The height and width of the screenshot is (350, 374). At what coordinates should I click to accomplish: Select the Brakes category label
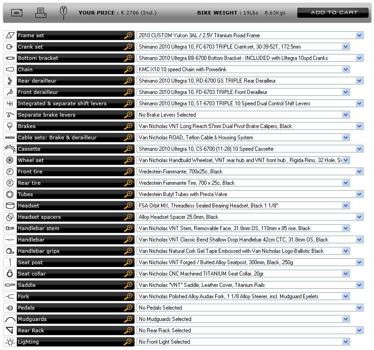27,126
